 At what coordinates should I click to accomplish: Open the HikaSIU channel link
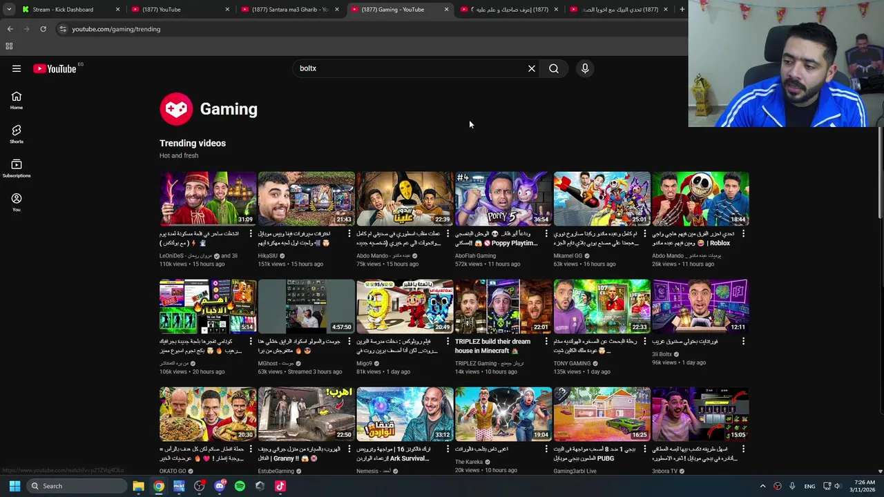[x=268, y=255]
